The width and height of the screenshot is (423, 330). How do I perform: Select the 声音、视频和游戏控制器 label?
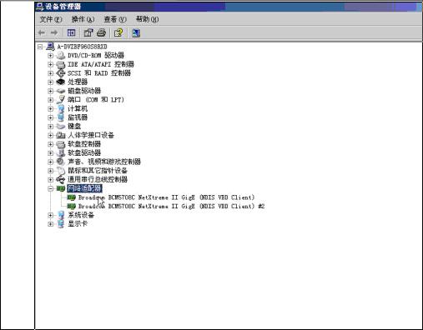pyautogui.click(x=104, y=162)
